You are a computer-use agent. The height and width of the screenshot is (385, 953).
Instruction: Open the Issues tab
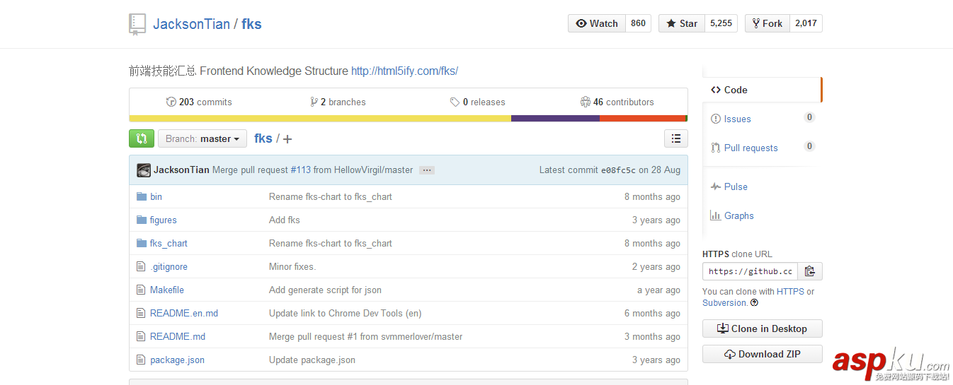coord(737,119)
